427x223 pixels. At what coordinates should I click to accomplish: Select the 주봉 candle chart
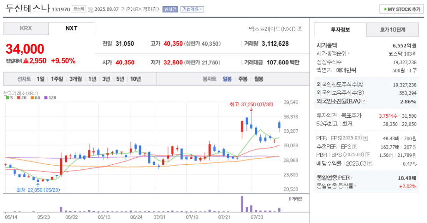coord(243,79)
